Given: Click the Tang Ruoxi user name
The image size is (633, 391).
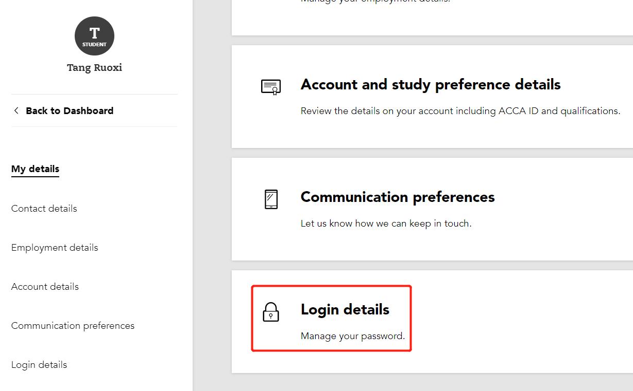Looking at the screenshot, I should tap(94, 68).
